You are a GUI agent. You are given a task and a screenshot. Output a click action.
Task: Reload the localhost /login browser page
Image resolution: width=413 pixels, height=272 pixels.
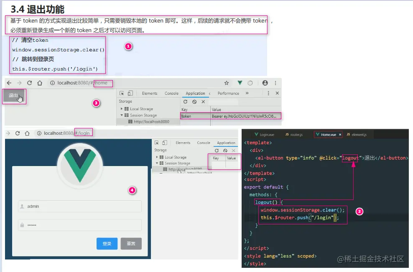(18, 133)
